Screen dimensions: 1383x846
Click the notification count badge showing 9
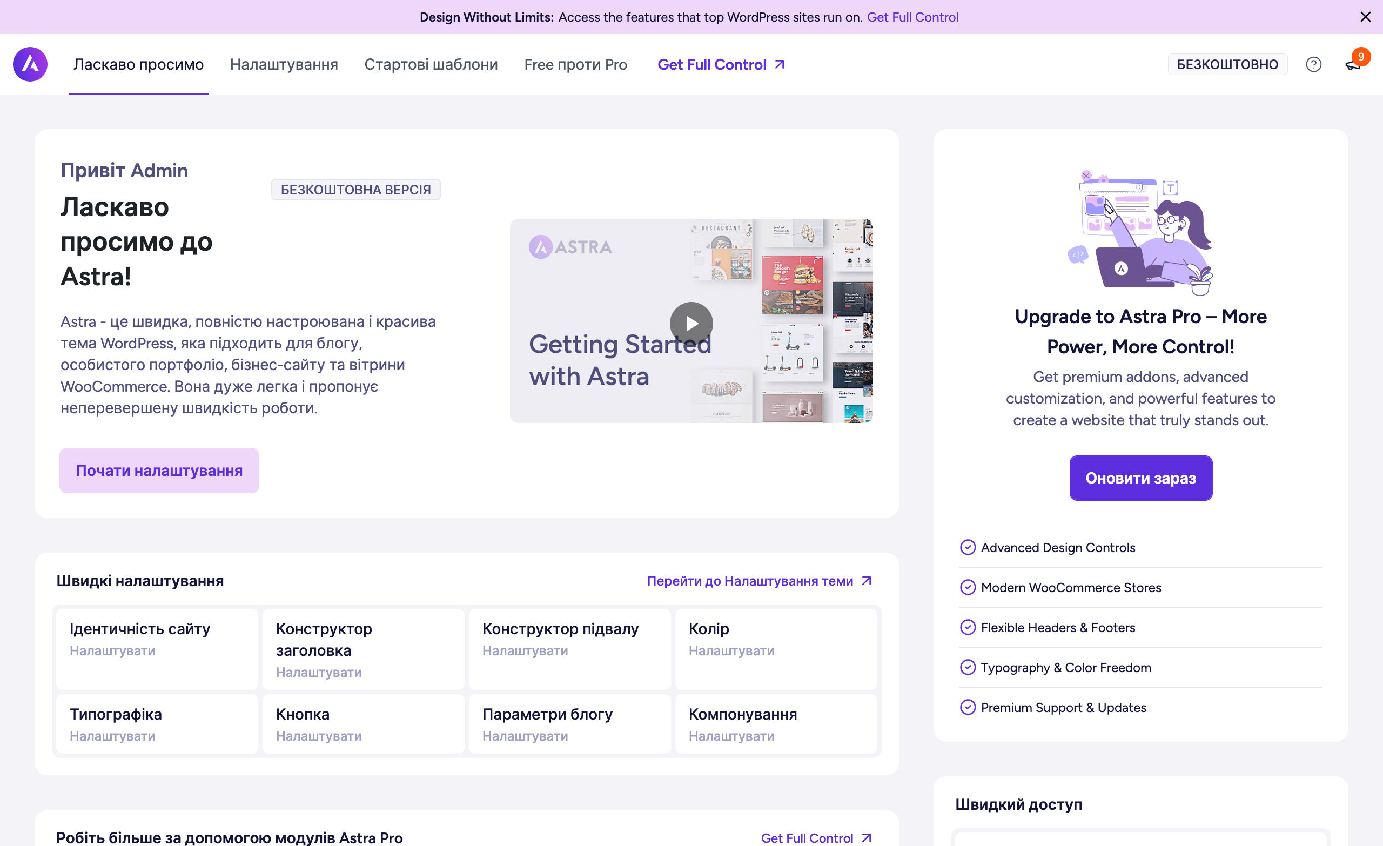click(1361, 56)
